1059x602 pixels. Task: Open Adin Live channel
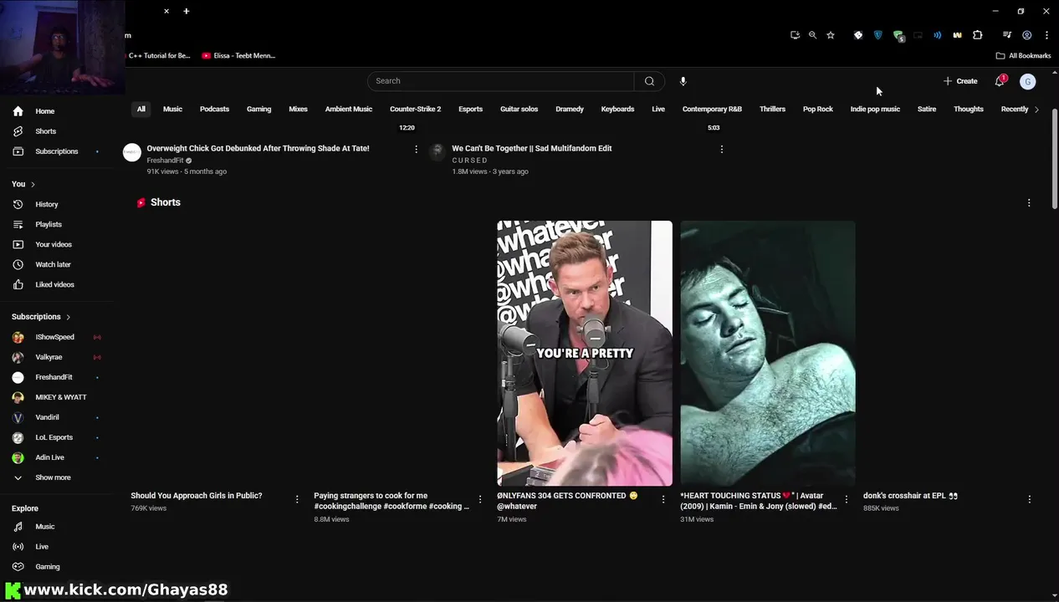coord(49,457)
